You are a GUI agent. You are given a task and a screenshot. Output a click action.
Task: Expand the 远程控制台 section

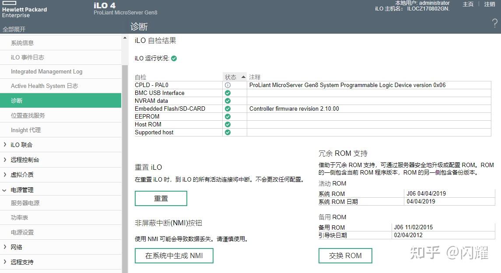tap(26, 159)
